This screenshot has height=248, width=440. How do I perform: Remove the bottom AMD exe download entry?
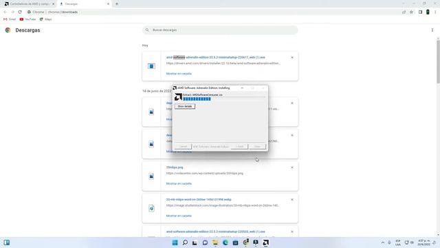[x=292, y=231]
